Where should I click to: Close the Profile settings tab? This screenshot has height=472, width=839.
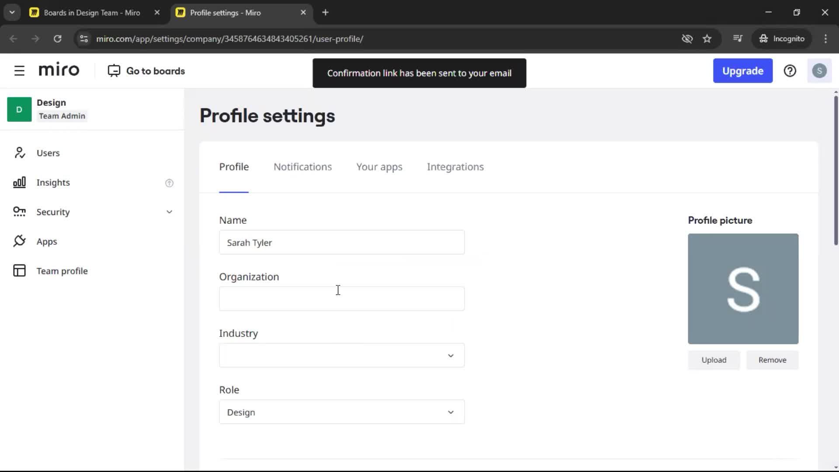303,13
